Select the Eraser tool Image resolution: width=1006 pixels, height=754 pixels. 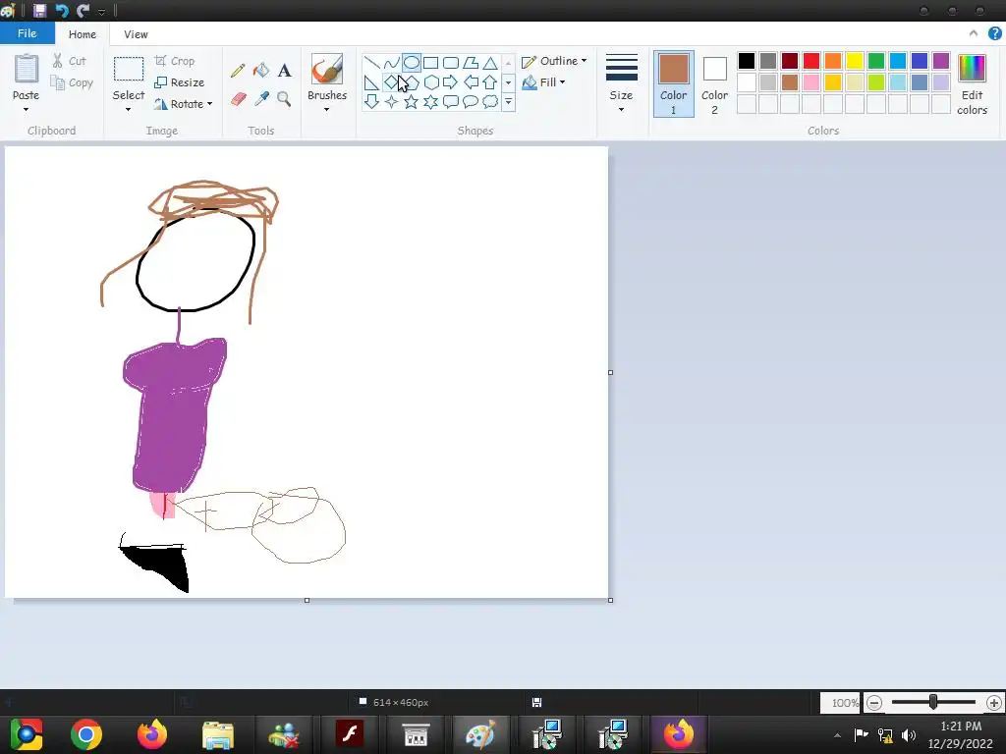(x=238, y=99)
